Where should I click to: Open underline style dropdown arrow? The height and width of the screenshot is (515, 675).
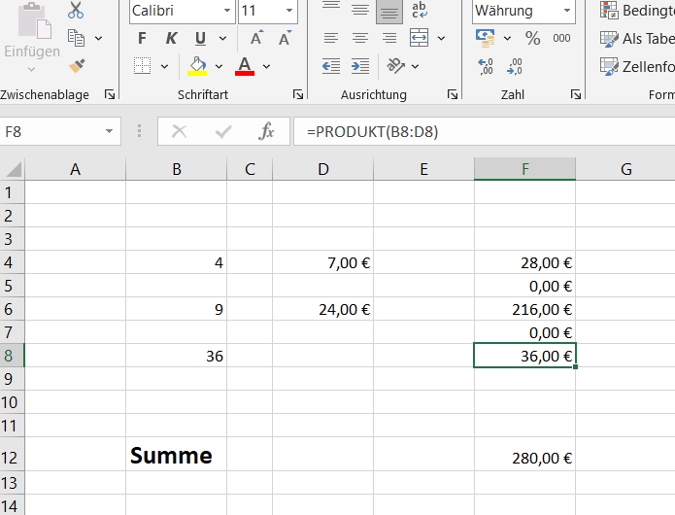(x=222, y=38)
